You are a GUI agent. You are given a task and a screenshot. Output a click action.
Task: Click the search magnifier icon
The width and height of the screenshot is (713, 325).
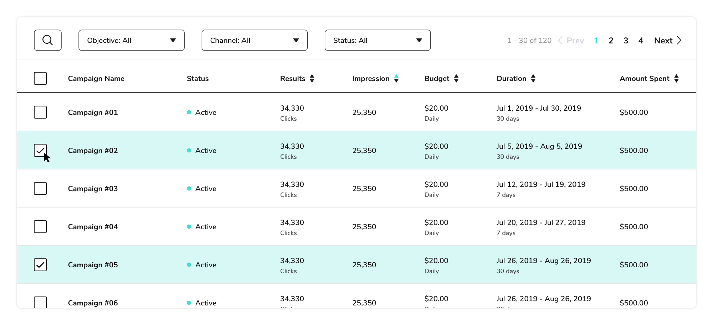(47, 40)
